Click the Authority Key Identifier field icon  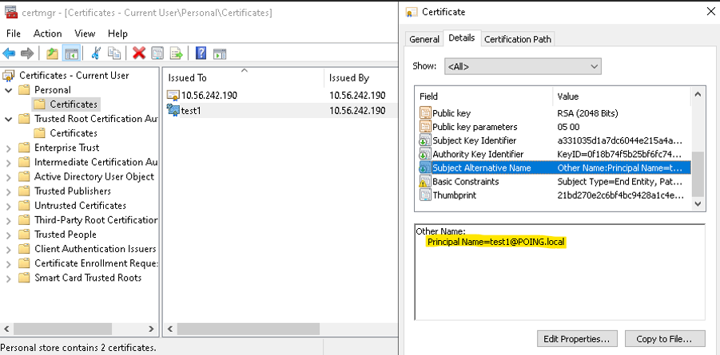(425, 155)
